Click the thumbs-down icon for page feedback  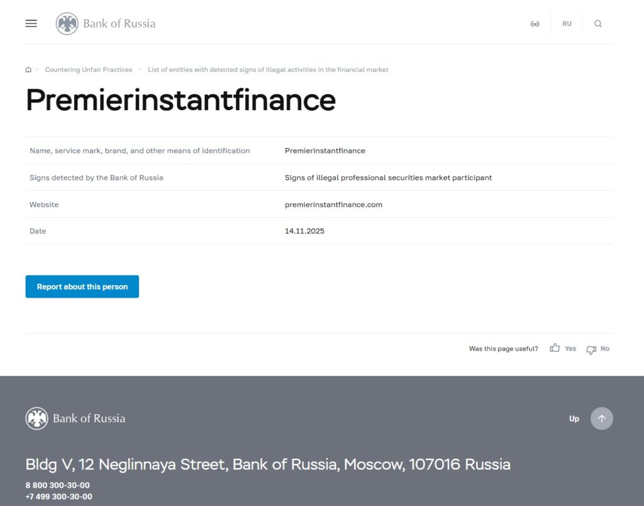tap(591, 349)
